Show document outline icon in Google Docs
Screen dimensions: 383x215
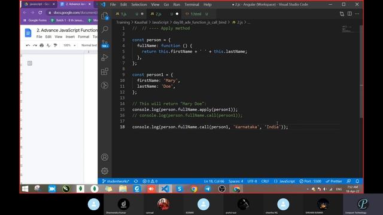click(30, 63)
